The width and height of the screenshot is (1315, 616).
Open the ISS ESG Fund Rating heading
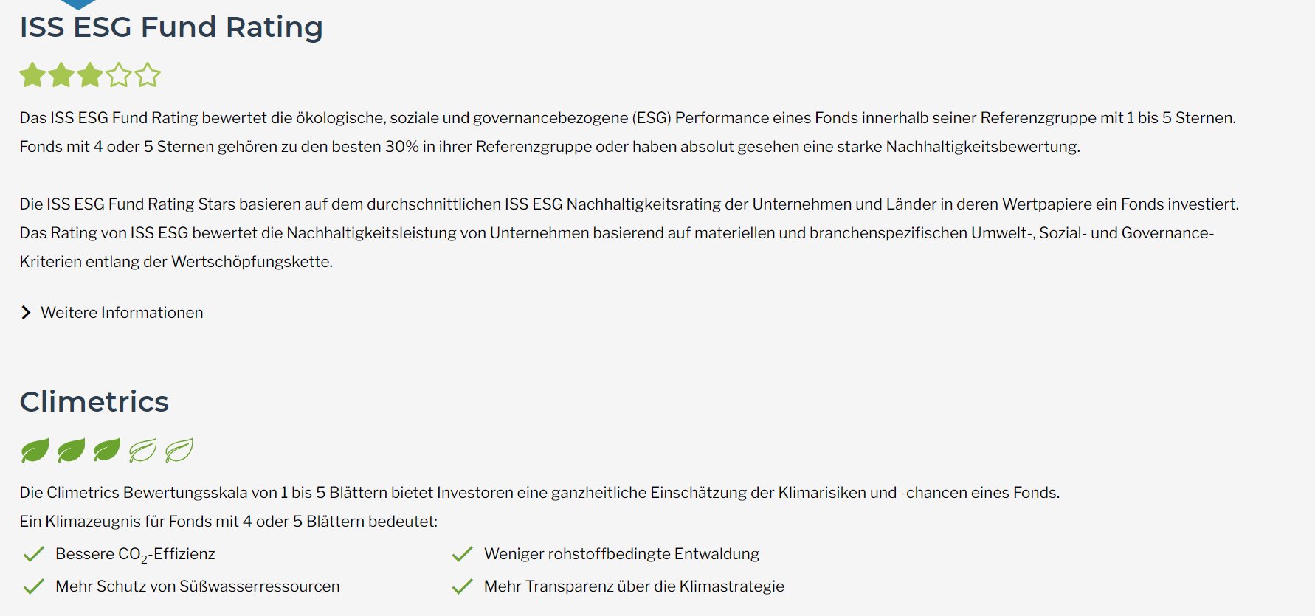click(x=170, y=27)
